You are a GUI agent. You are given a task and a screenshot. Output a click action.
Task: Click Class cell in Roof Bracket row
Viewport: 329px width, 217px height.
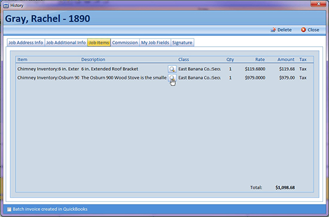coord(199,69)
